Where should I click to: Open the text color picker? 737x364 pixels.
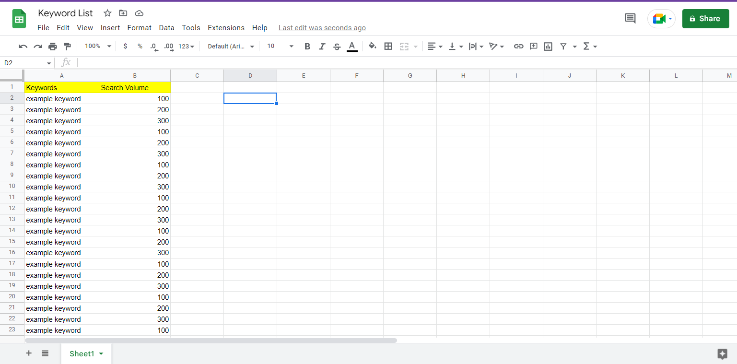(352, 47)
